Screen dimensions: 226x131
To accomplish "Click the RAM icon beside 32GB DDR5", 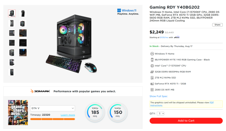I will click(x=152, y=72).
